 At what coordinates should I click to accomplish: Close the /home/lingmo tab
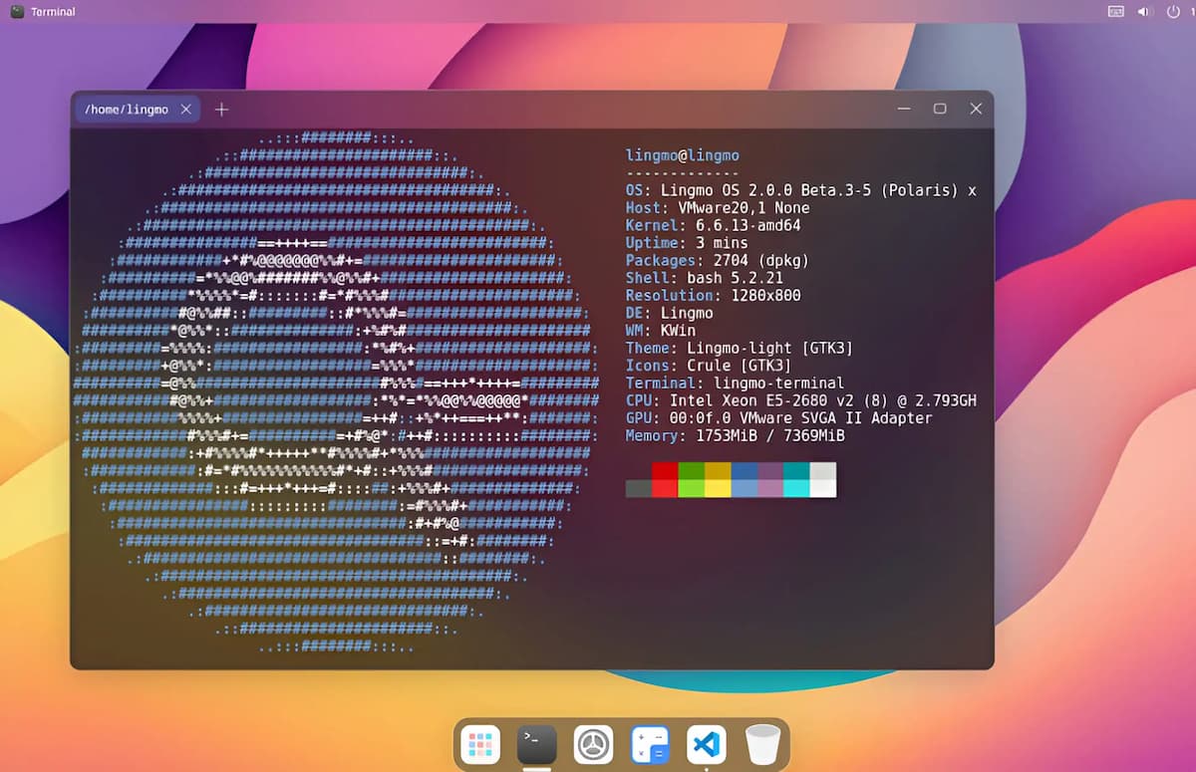186,110
